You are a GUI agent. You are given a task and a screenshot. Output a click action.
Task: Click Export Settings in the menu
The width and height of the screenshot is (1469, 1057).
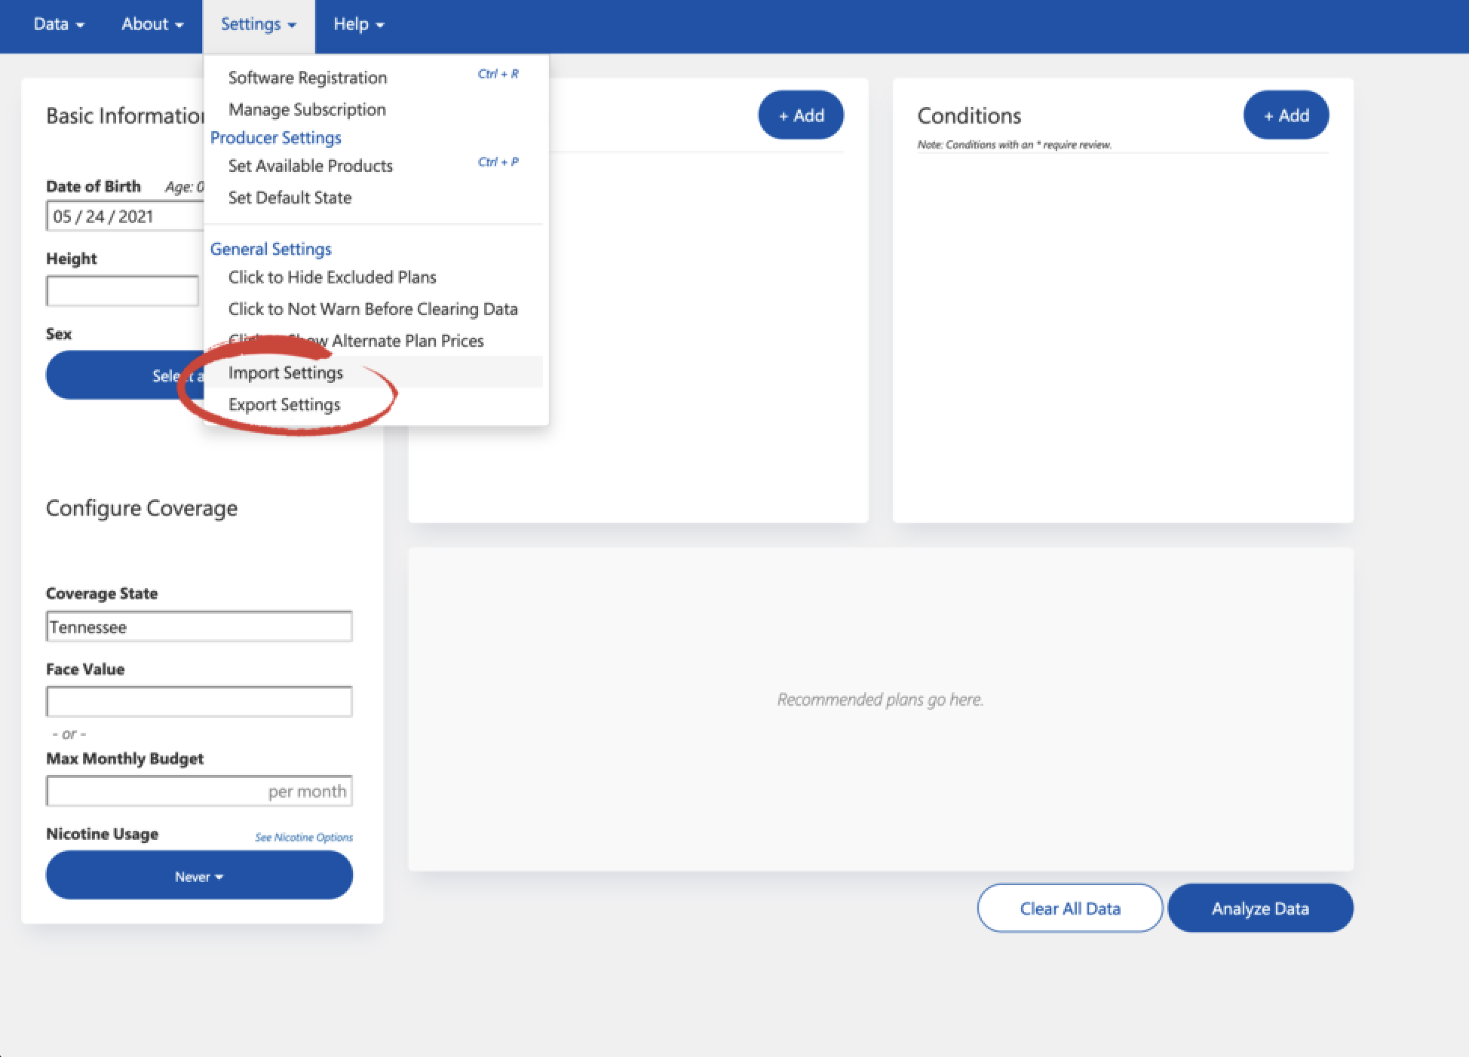tap(284, 405)
